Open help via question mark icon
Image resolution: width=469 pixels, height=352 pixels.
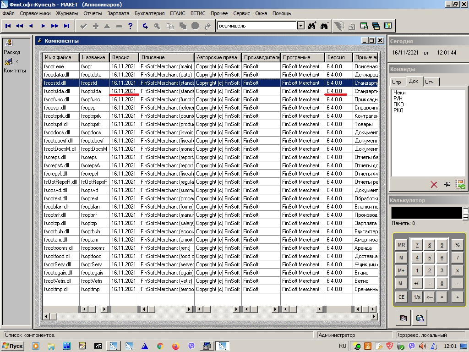(x=131, y=26)
